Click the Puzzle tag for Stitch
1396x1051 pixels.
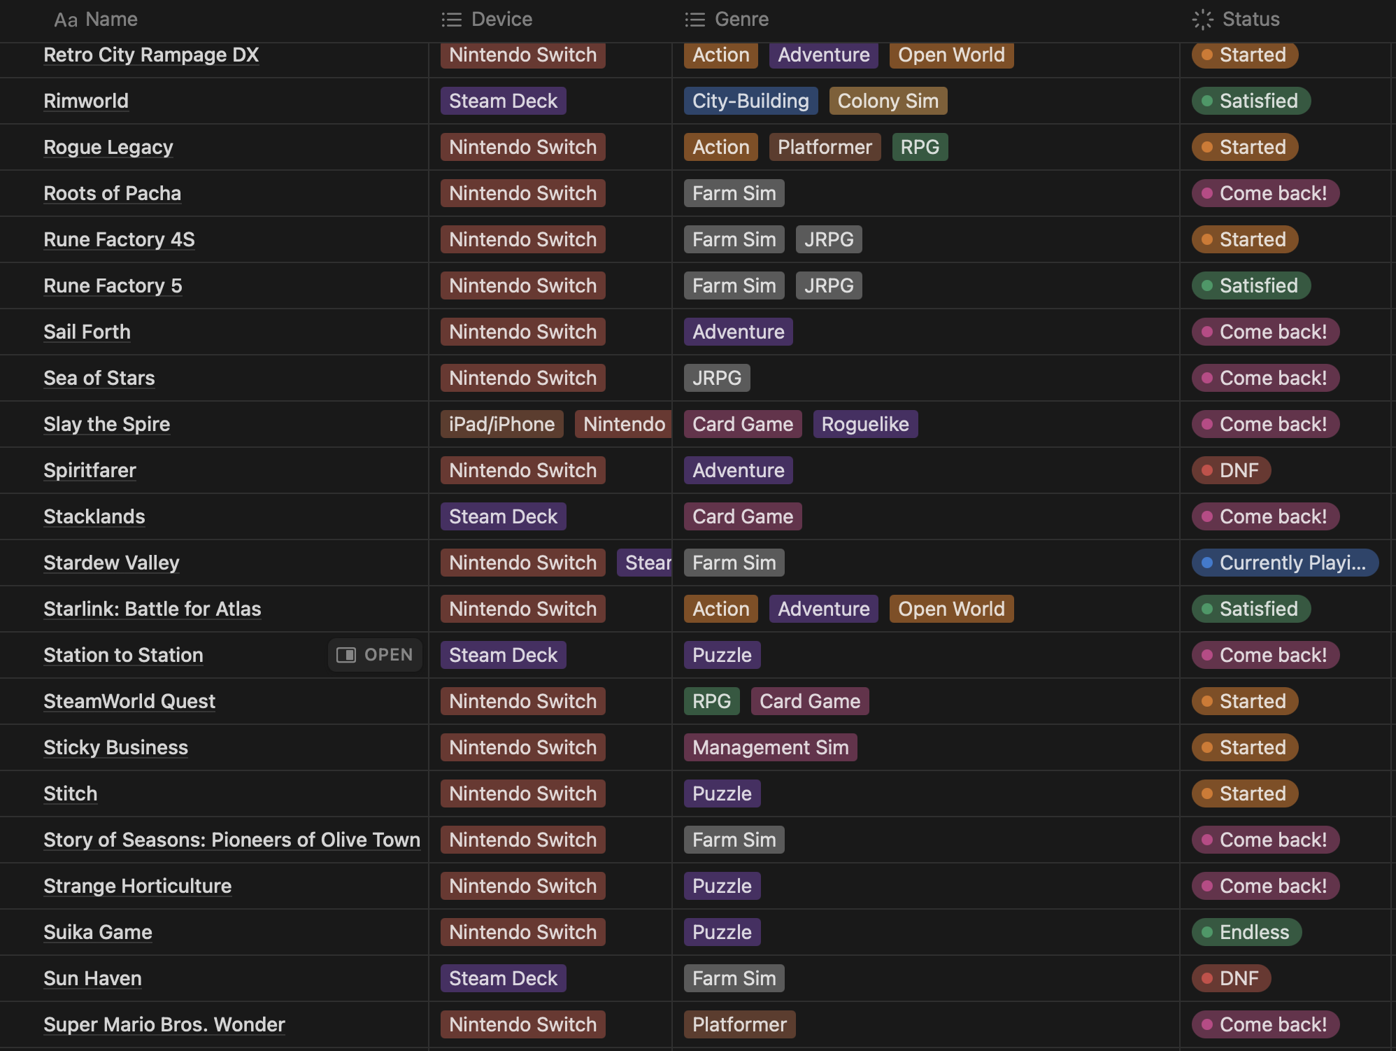click(722, 793)
